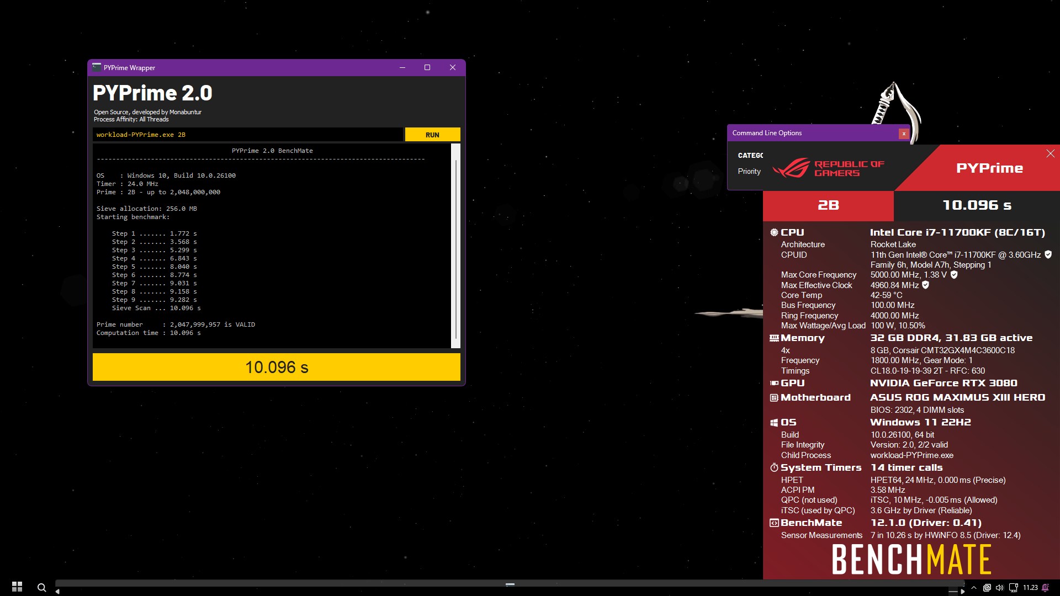Screen dimensions: 1060x596
Task: Click the Ring Frequency 4000.00 MHz value
Action: click(894, 316)
